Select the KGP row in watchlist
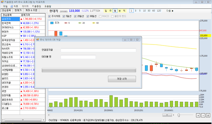The width and height of the screenshot is (212, 124). coord(23,36)
